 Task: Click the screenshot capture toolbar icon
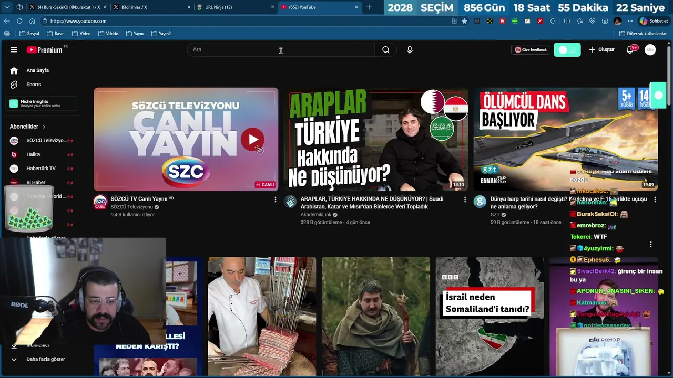pyautogui.click(x=605, y=21)
